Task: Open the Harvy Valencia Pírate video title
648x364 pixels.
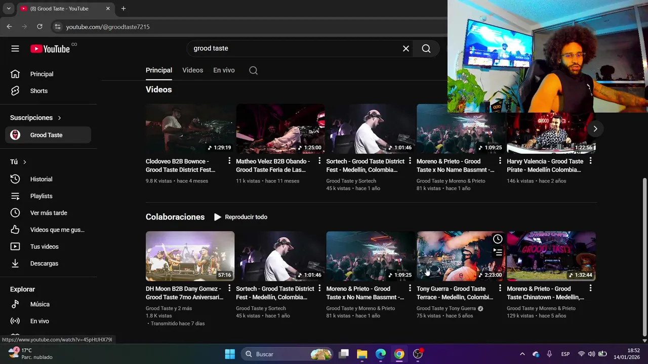Action: (x=545, y=165)
